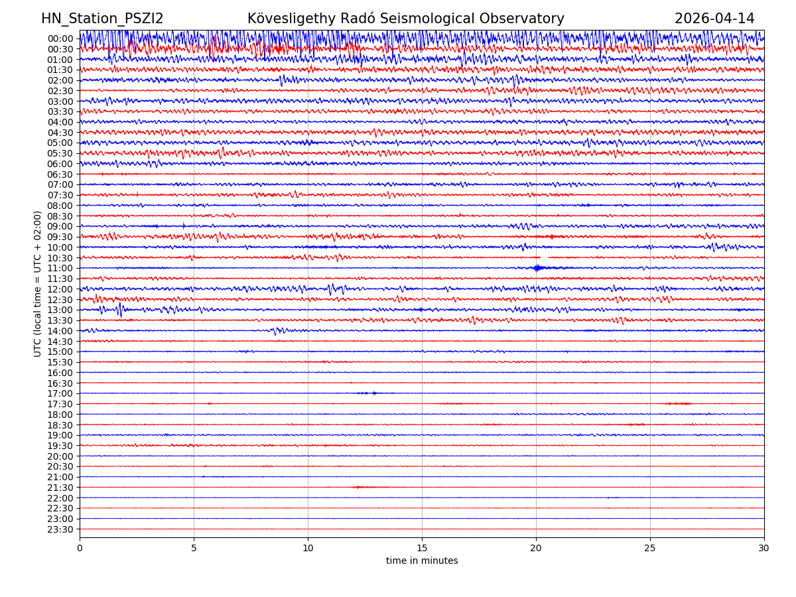Click the blue event burst on 11:00 trace

(537, 268)
